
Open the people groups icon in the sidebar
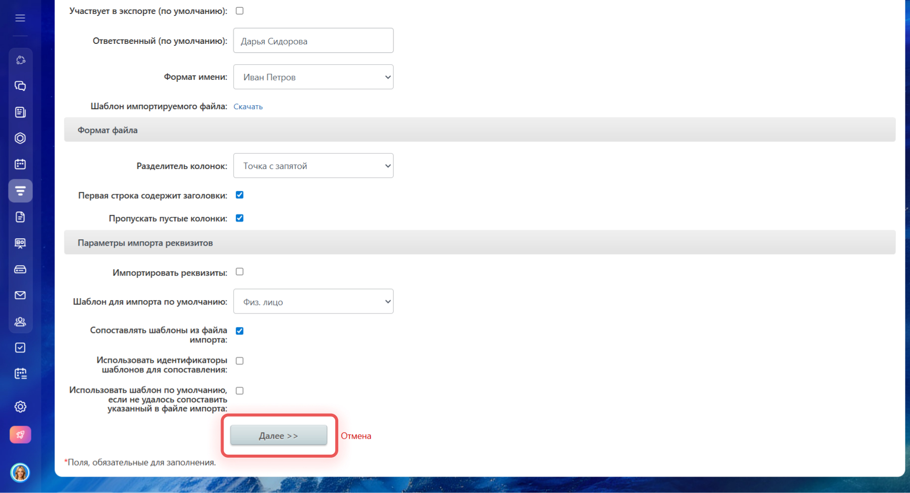pyautogui.click(x=20, y=322)
